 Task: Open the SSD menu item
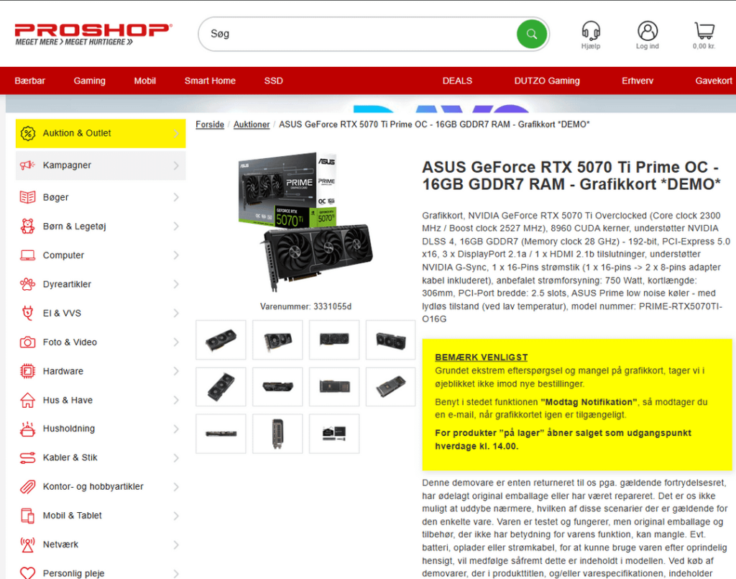(x=273, y=81)
